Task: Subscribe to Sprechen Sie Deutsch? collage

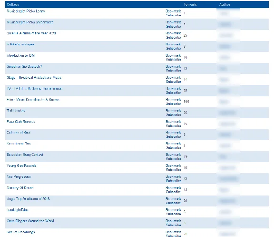Action: pyautogui.click(x=173, y=71)
